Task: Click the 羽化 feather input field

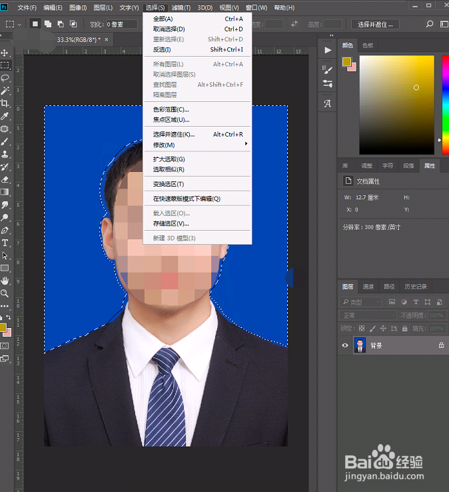Action: coord(122,24)
